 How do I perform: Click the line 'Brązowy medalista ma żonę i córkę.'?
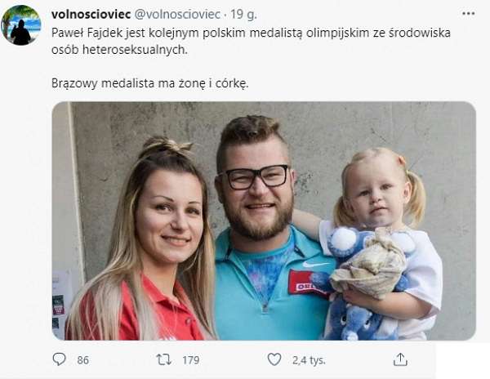pyautogui.click(x=149, y=83)
